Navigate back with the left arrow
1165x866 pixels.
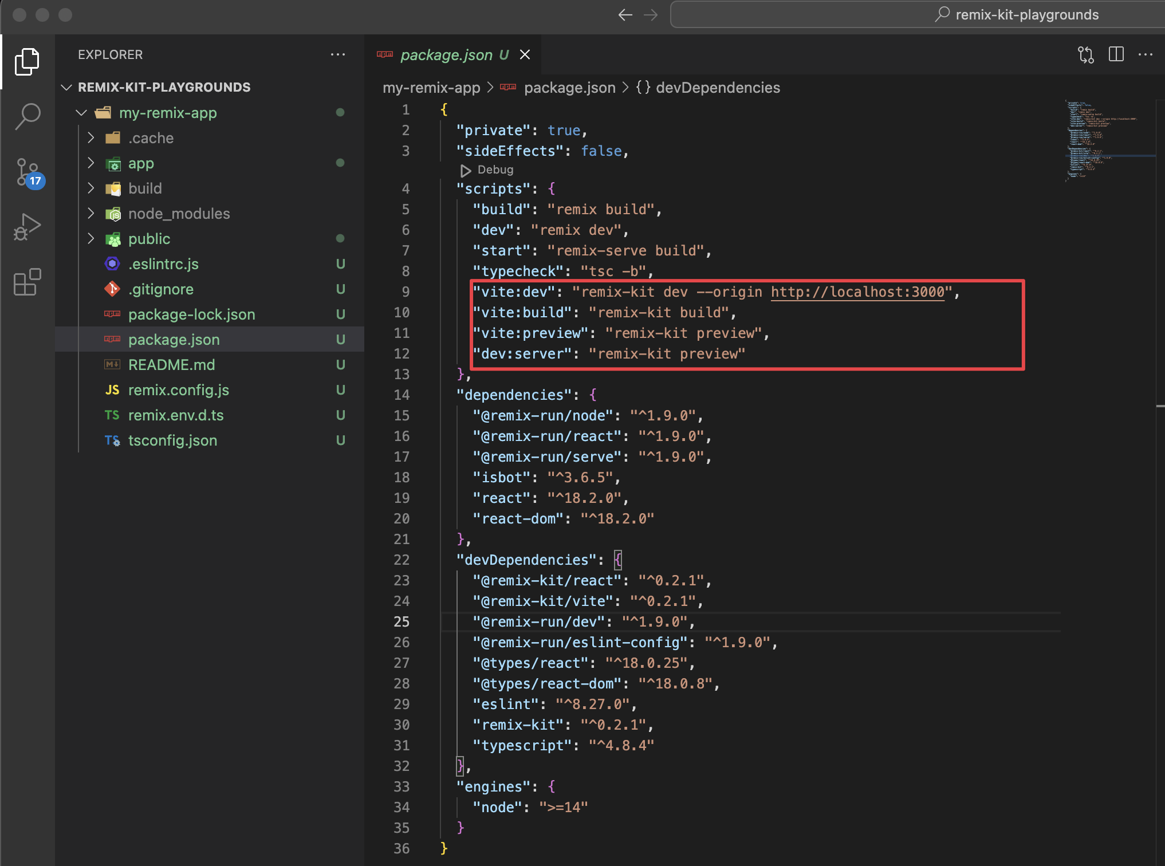point(625,15)
